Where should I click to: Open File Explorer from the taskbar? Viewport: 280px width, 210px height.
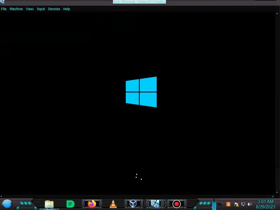click(49, 204)
